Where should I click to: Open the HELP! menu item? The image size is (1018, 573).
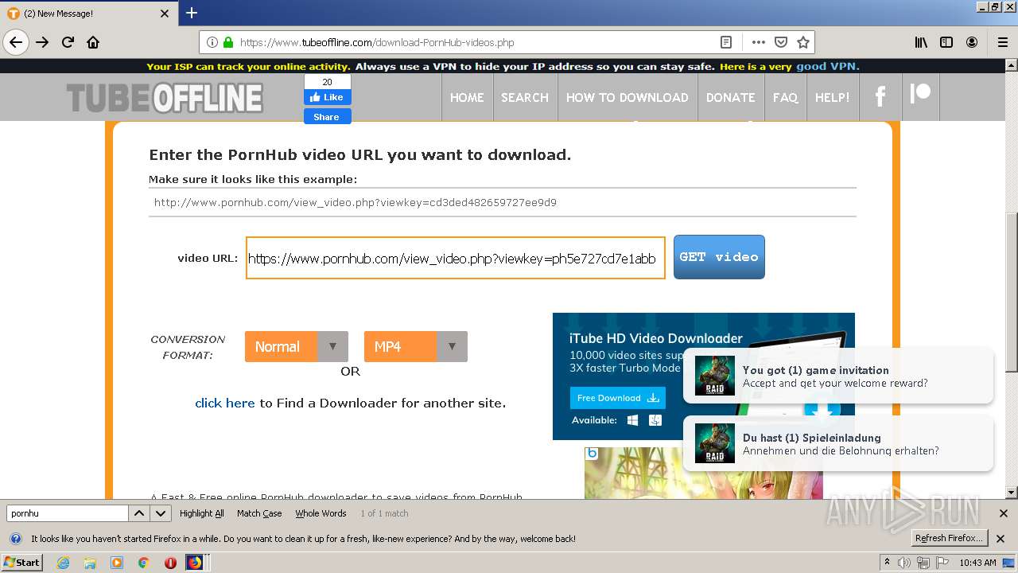pyautogui.click(x=833, y=97)
